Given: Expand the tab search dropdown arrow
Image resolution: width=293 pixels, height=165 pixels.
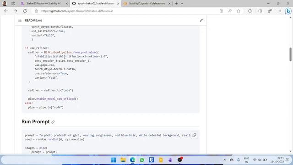Looking at the screenshot, I should point(182,4).
